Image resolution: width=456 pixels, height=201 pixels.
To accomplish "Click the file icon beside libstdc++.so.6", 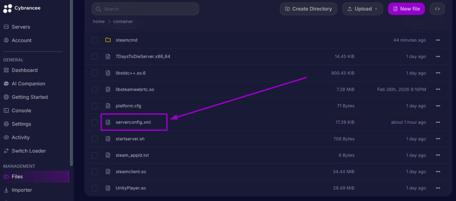I will (108, 73).
